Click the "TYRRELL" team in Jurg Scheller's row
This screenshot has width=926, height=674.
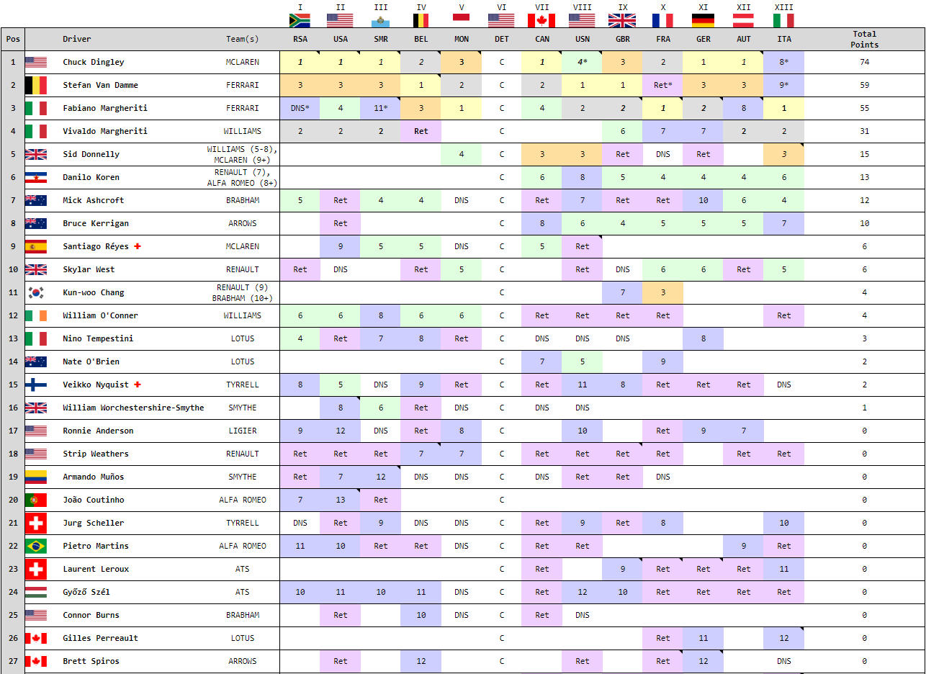pos(243,523)
